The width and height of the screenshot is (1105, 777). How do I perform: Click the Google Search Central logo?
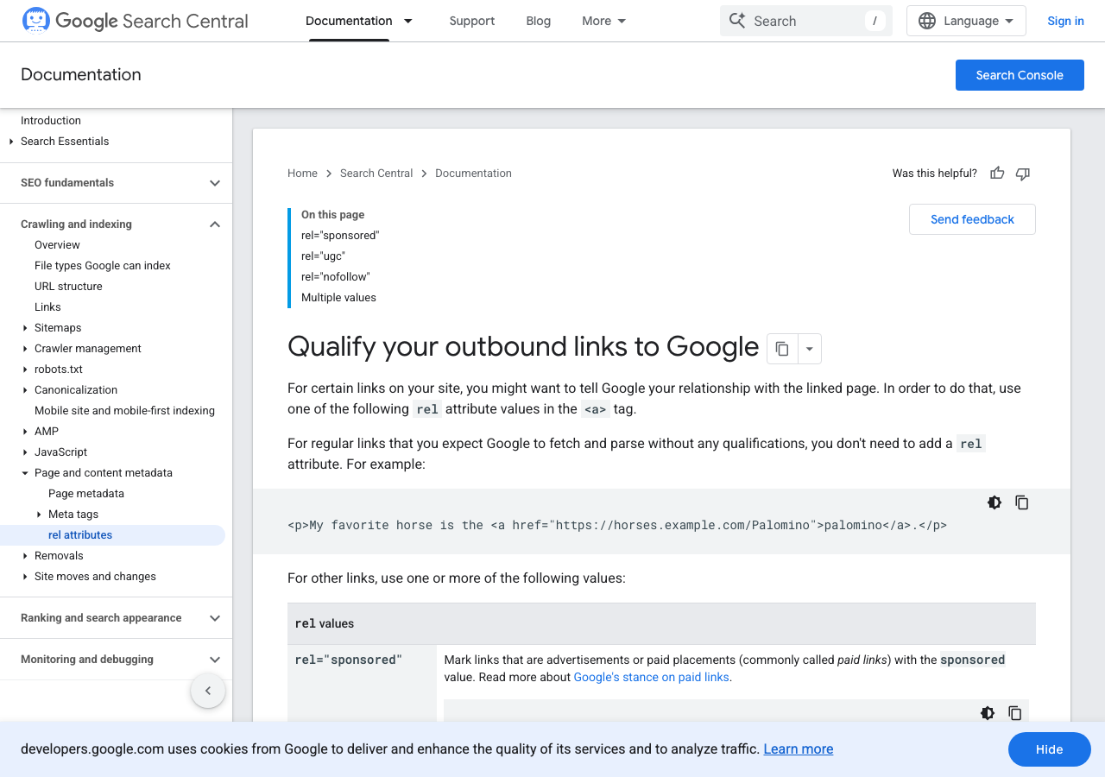tap(135, 21)
